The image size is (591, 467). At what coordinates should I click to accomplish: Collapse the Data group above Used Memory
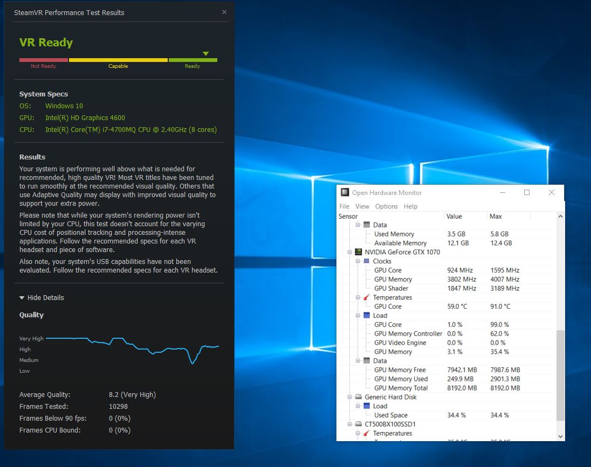tap(358, 225)
